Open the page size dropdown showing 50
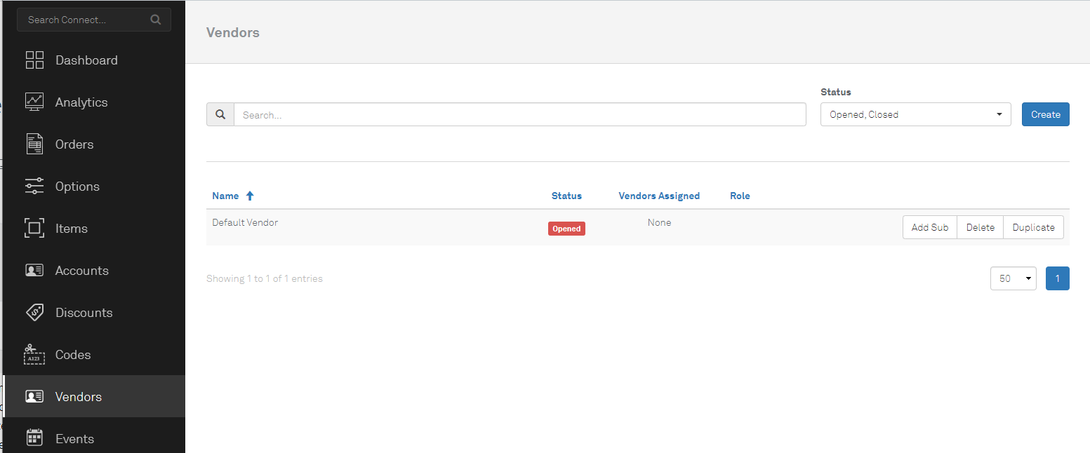The width and height of the screenshot is (1090, 453). click(1013, 278)
